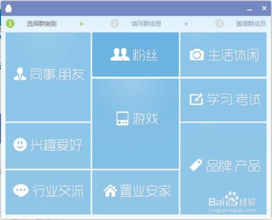Click the house icon for 置业安家
The width and height of the screenshot is (272, 220).
click(x=110, y=190)
